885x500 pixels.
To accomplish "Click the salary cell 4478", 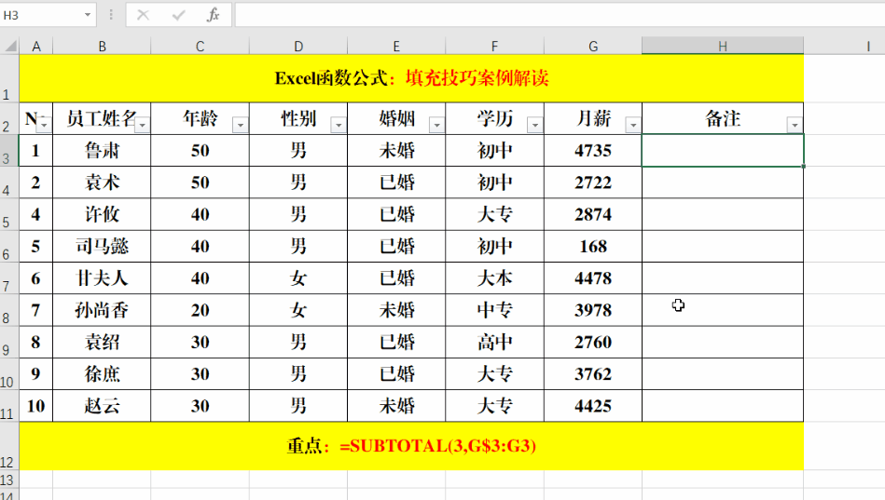I will (x=593, y=277).
